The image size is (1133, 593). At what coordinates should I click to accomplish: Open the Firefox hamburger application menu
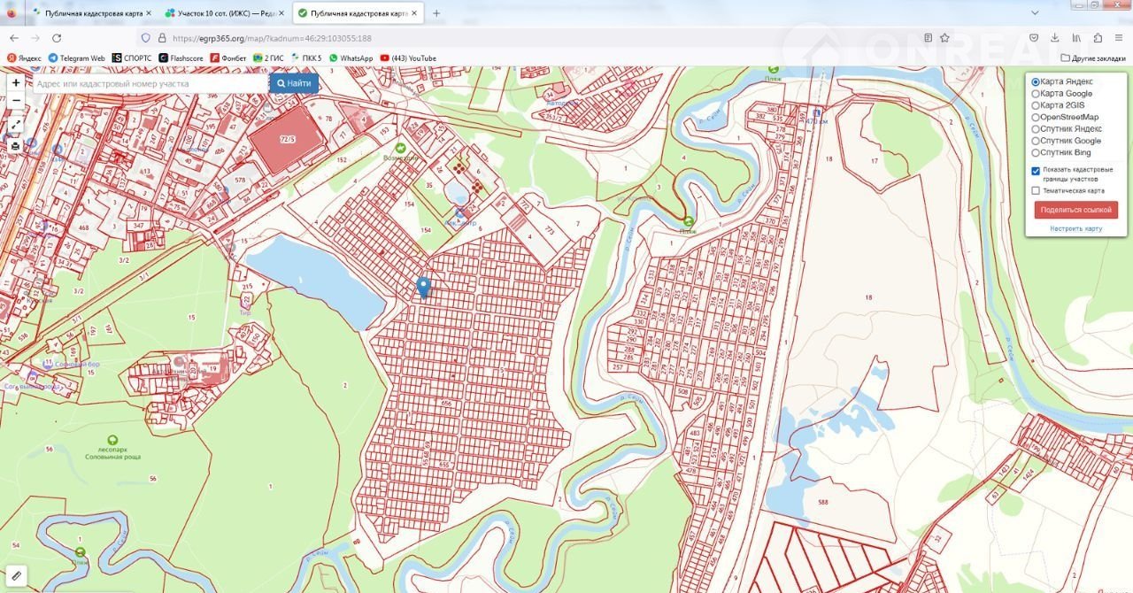point(1120,38)
